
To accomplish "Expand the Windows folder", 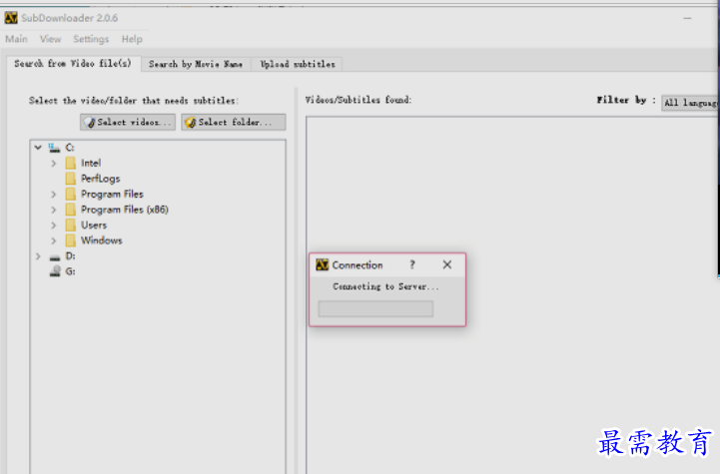I will pyautogui.click(x=53, y=240).
